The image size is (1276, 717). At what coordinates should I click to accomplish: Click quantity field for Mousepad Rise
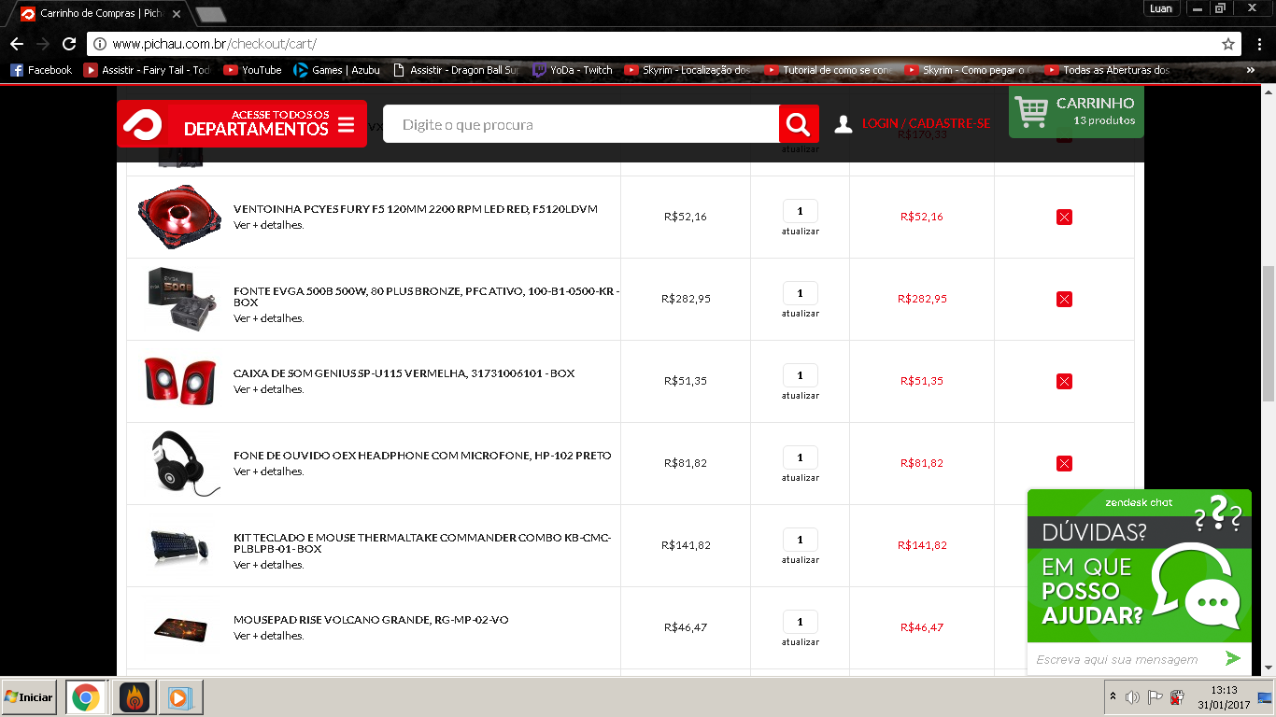[x=801, y=622]
